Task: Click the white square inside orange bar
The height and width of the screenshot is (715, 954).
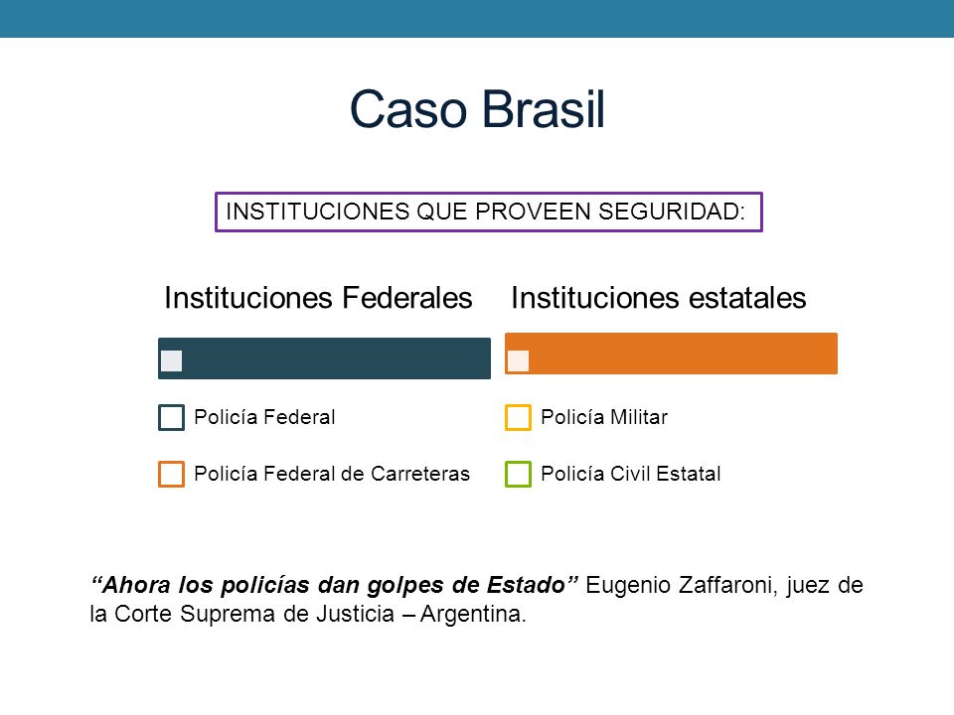Action: tap(518, 360)
